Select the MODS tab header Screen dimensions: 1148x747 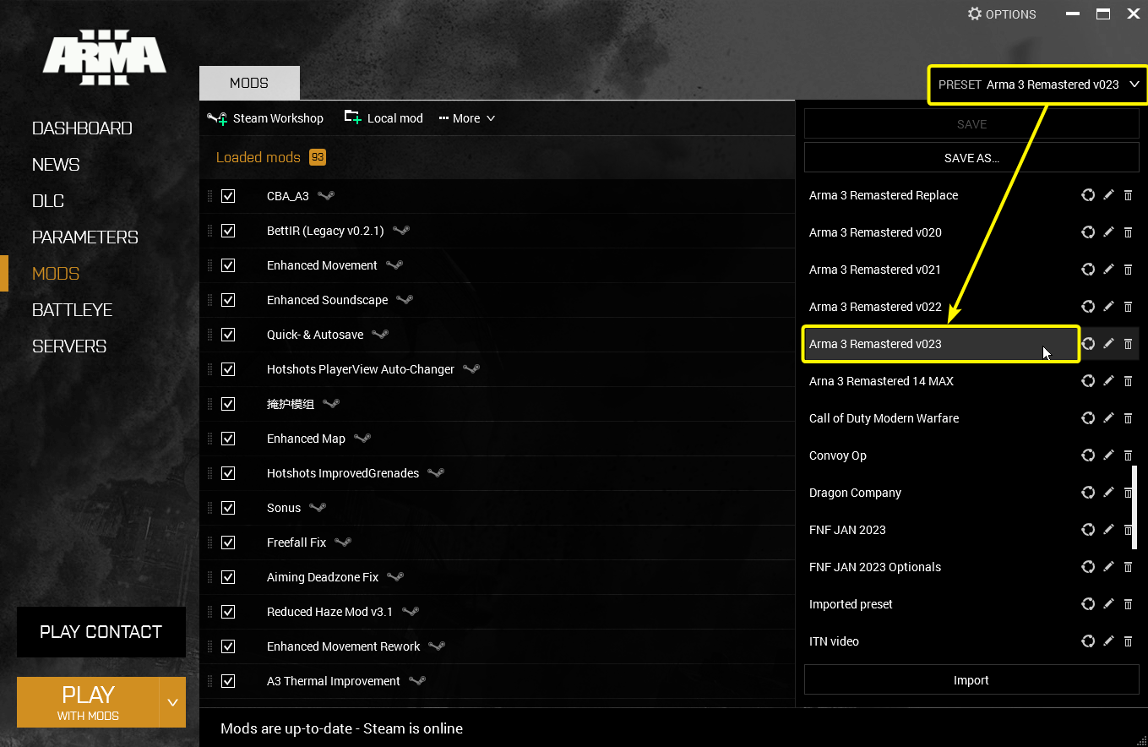(x=249, y=83)
